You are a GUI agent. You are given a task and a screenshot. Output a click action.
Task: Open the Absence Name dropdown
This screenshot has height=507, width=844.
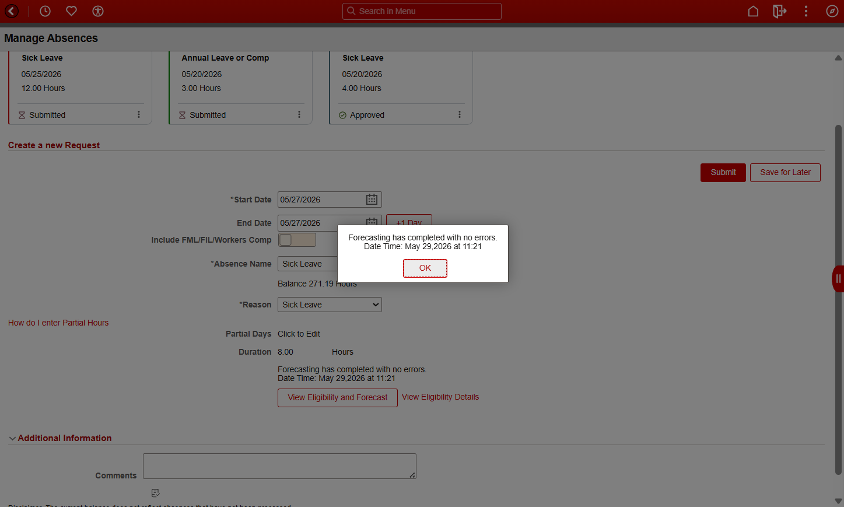pos(307,264)
